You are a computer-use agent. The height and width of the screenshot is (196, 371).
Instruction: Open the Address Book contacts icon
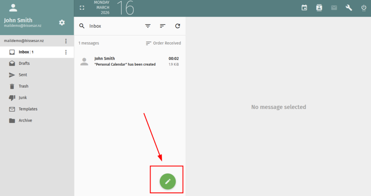click(319, 8)
